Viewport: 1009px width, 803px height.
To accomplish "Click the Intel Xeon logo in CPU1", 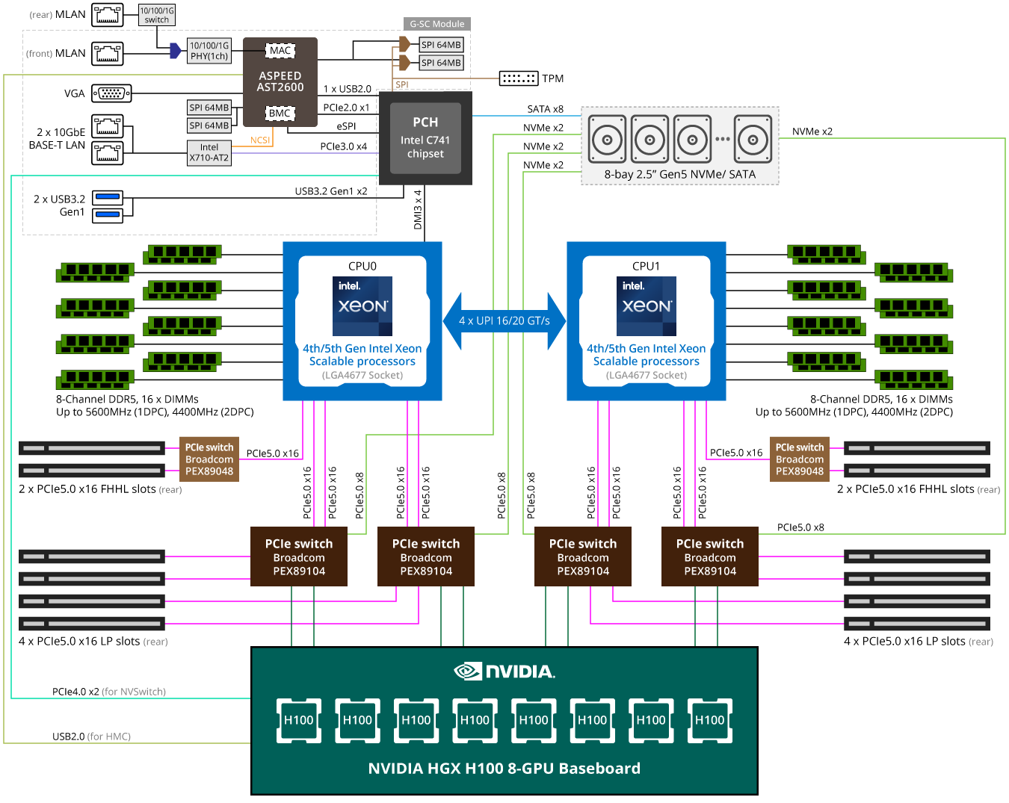I will [647, 306].
